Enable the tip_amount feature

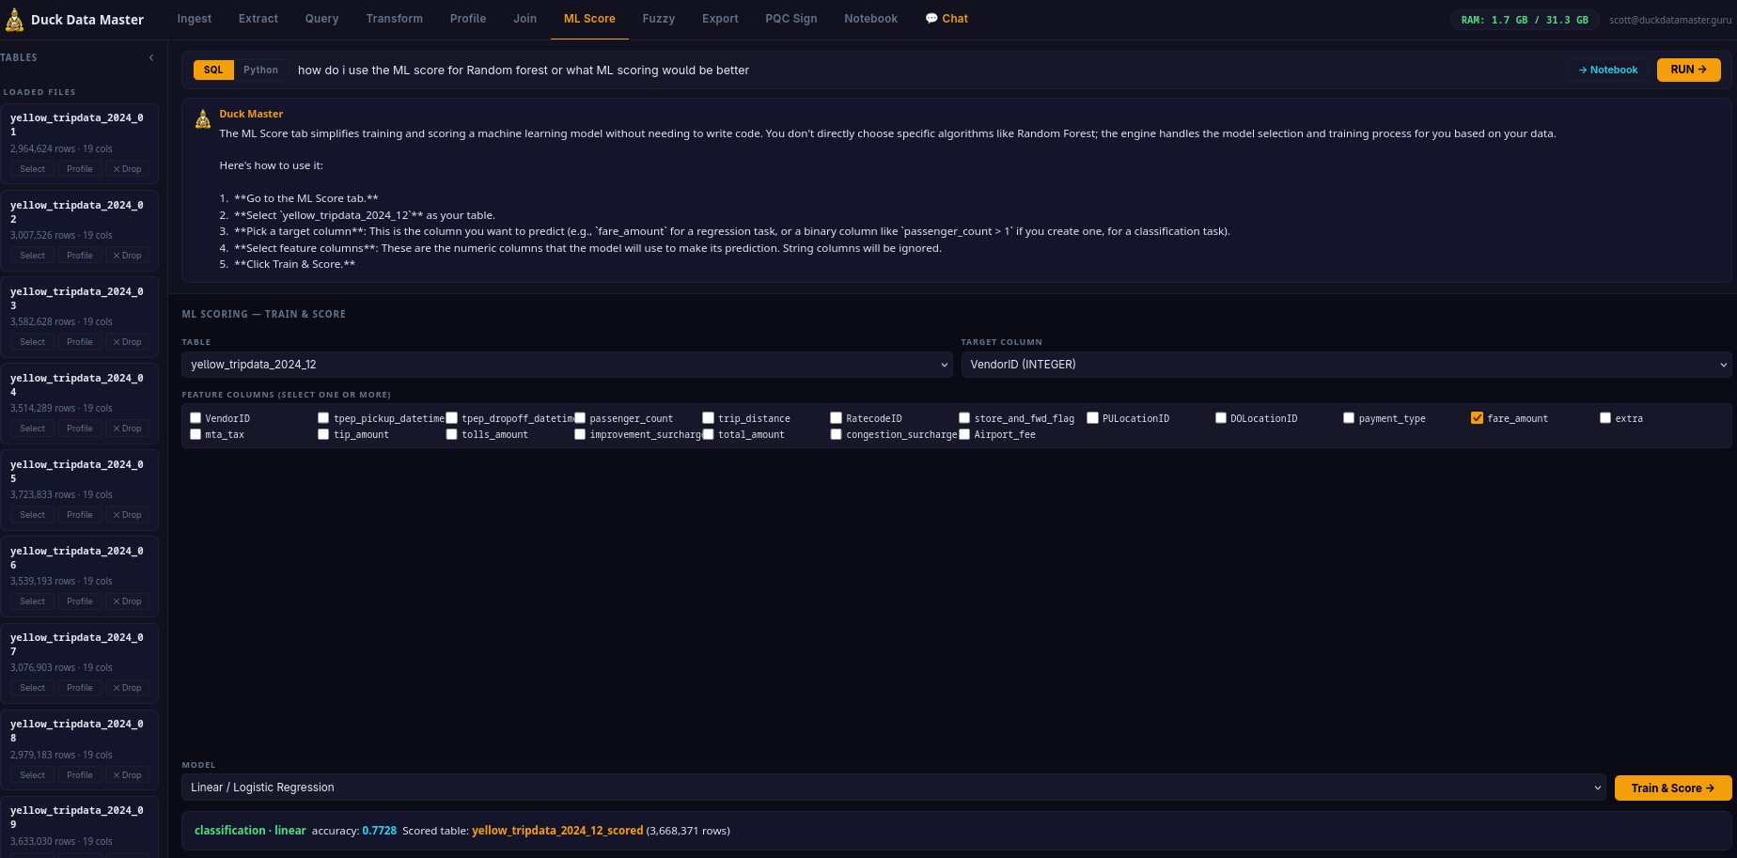click(x=323, y=434)
